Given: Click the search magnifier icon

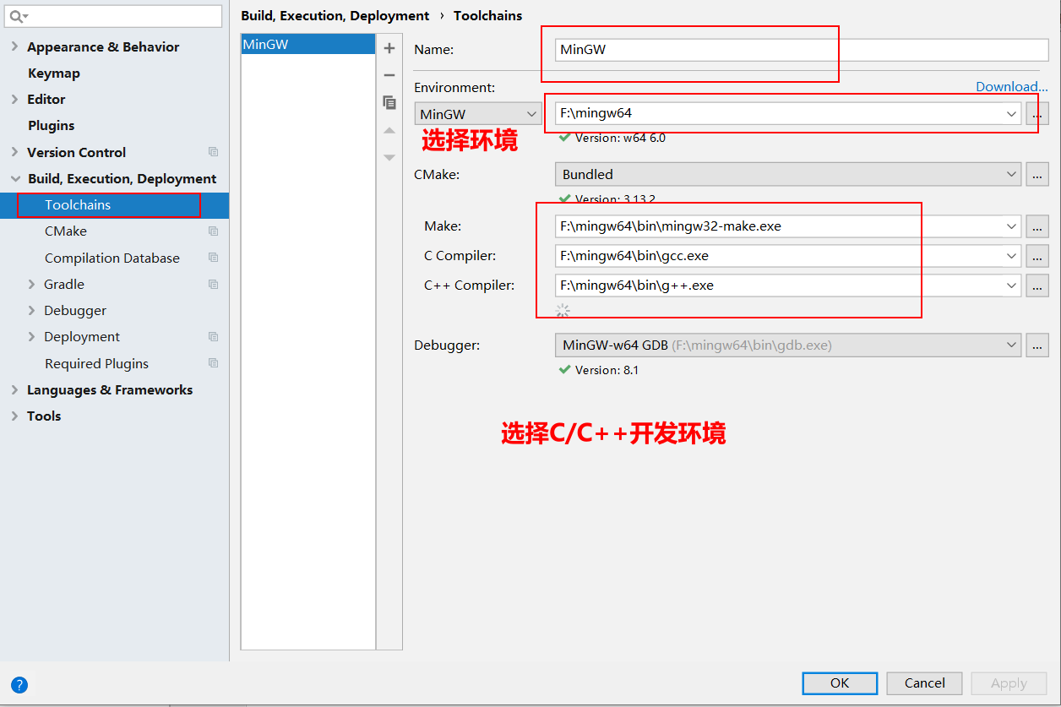Looking at the screenshot, I should (x=16, y=16).
